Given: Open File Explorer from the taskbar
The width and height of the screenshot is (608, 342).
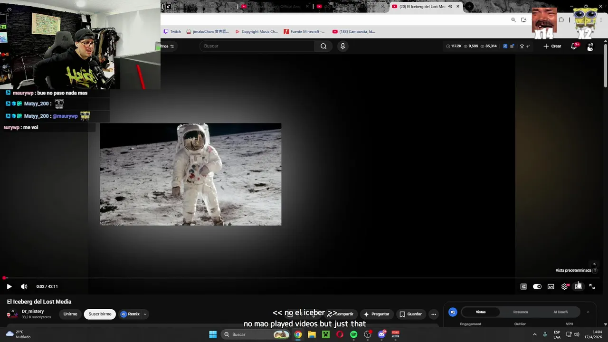Looking at the screenshot, I should click(x=312, y=334).
